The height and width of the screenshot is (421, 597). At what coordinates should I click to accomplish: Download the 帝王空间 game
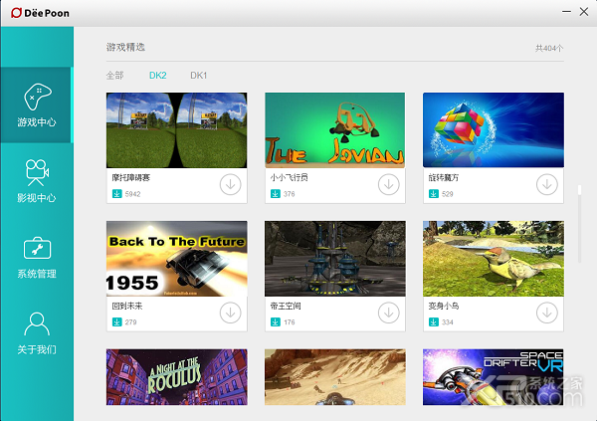click(x=389, y=313)
